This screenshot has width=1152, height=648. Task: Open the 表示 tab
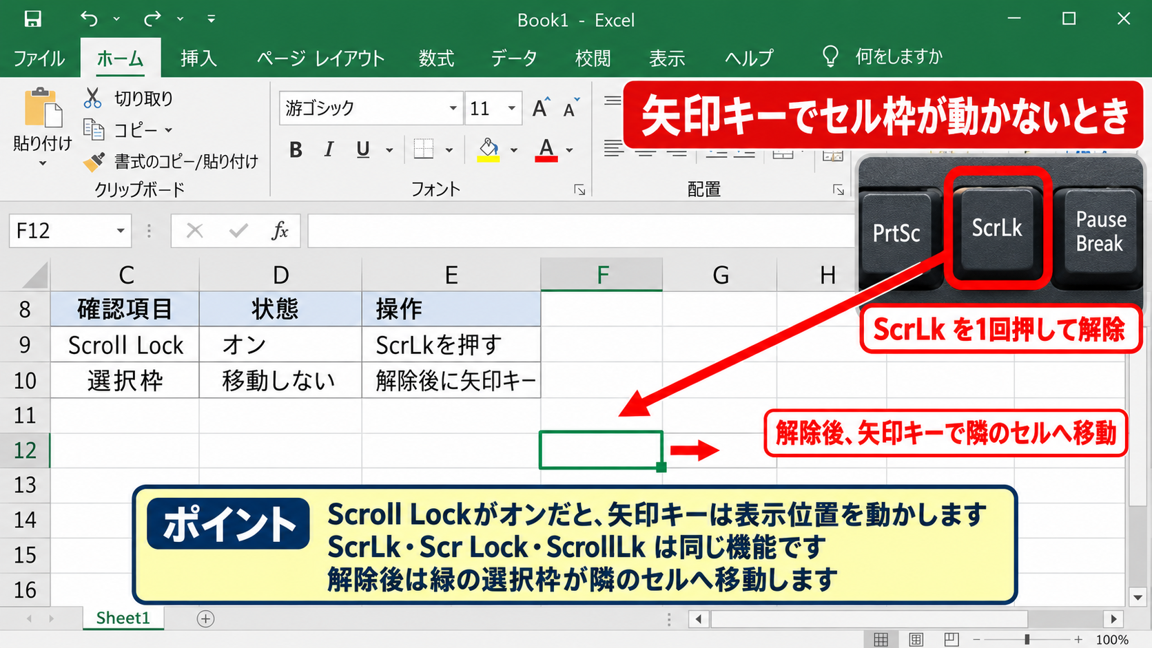click(x=667, y=58)
